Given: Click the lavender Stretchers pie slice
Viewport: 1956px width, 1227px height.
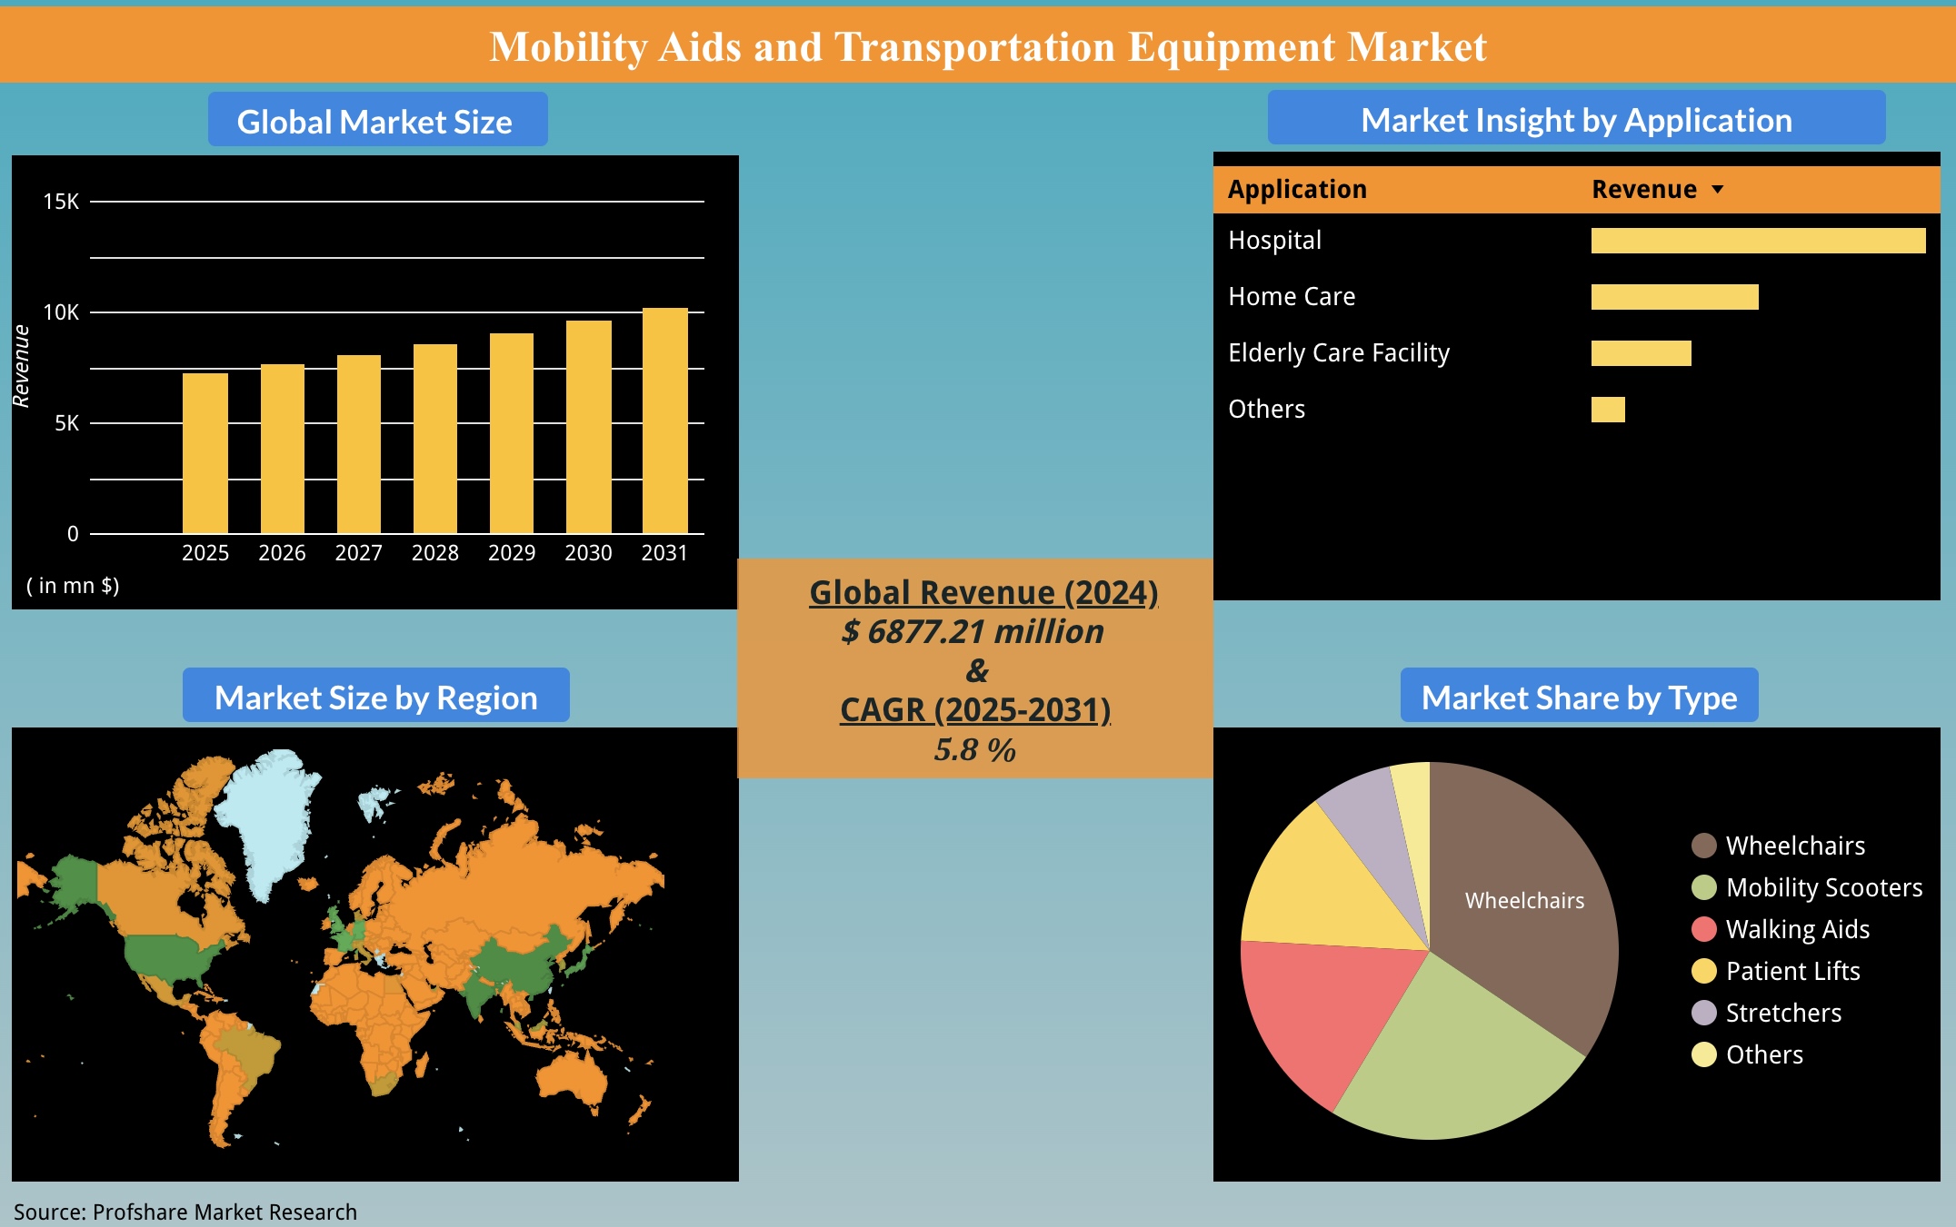Looking at the screenshot, I should tap(1374, 817).
